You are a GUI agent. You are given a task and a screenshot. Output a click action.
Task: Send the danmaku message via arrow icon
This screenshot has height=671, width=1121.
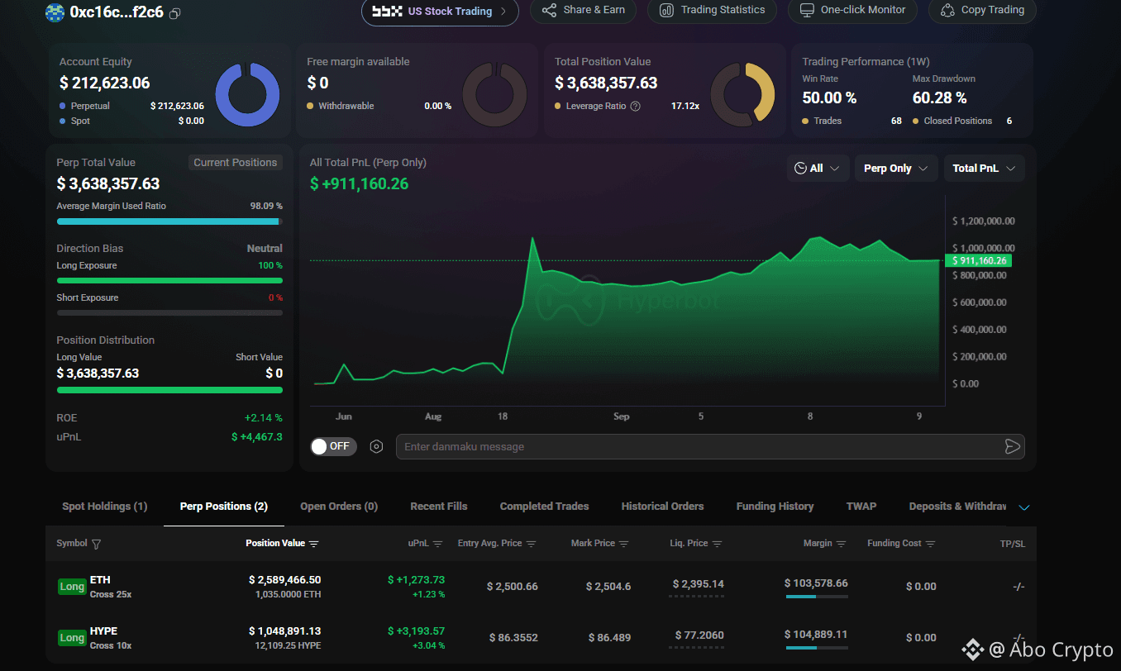pyautogui.click(x=1012, y=446)
